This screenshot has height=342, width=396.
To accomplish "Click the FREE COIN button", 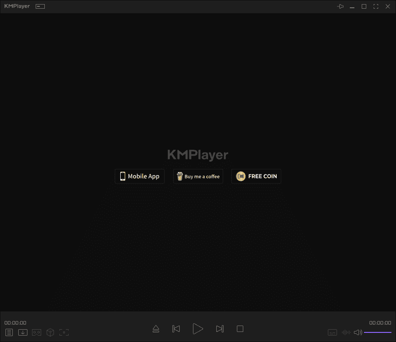I will [256, 176].
